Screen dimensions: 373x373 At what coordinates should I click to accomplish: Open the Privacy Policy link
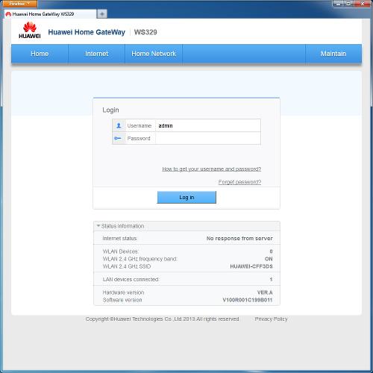tap(271, 319)
